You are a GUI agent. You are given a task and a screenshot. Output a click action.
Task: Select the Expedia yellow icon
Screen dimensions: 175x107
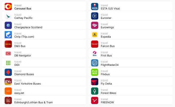point(95,35)
